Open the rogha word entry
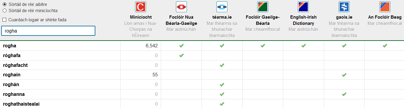Viewport: 404px width, 108px height. tap(9, 46)
